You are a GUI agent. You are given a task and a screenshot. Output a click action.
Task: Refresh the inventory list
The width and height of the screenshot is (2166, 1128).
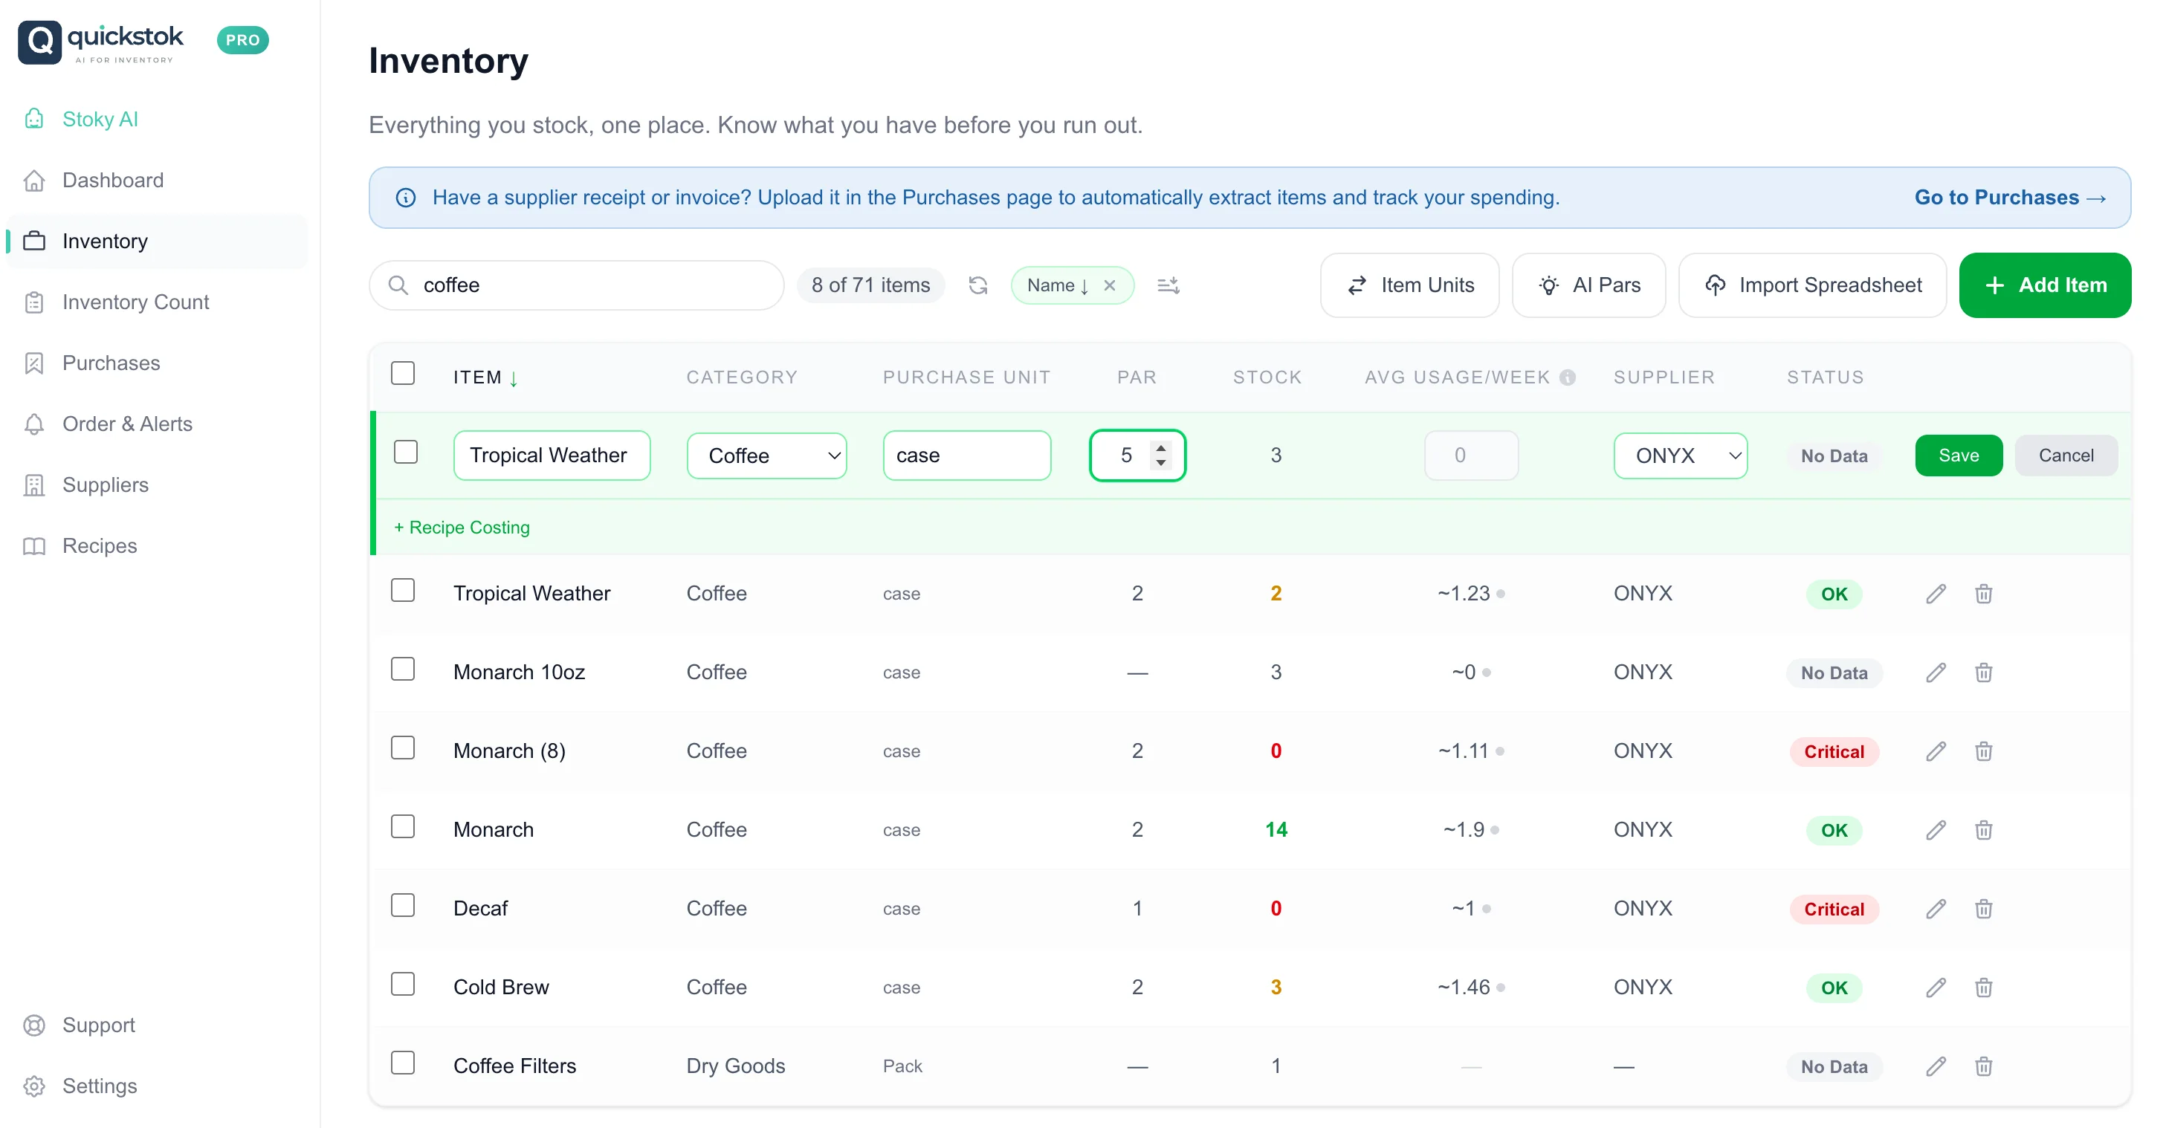click(978, 285)
